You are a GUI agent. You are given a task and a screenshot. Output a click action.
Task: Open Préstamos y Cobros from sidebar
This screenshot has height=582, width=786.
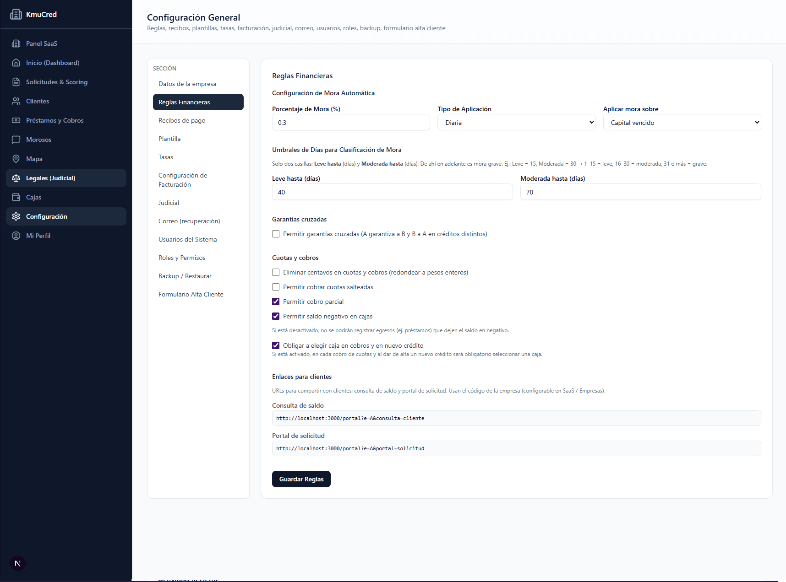point(55,120)
